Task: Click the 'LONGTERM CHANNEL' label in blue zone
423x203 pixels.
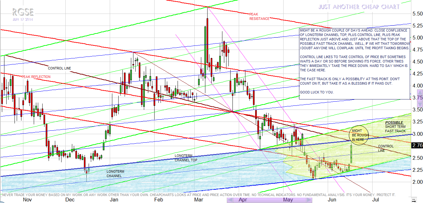Action: (115, 173)
